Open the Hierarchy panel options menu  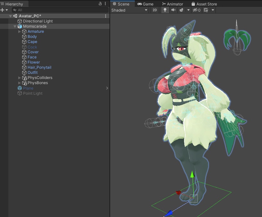105,4
